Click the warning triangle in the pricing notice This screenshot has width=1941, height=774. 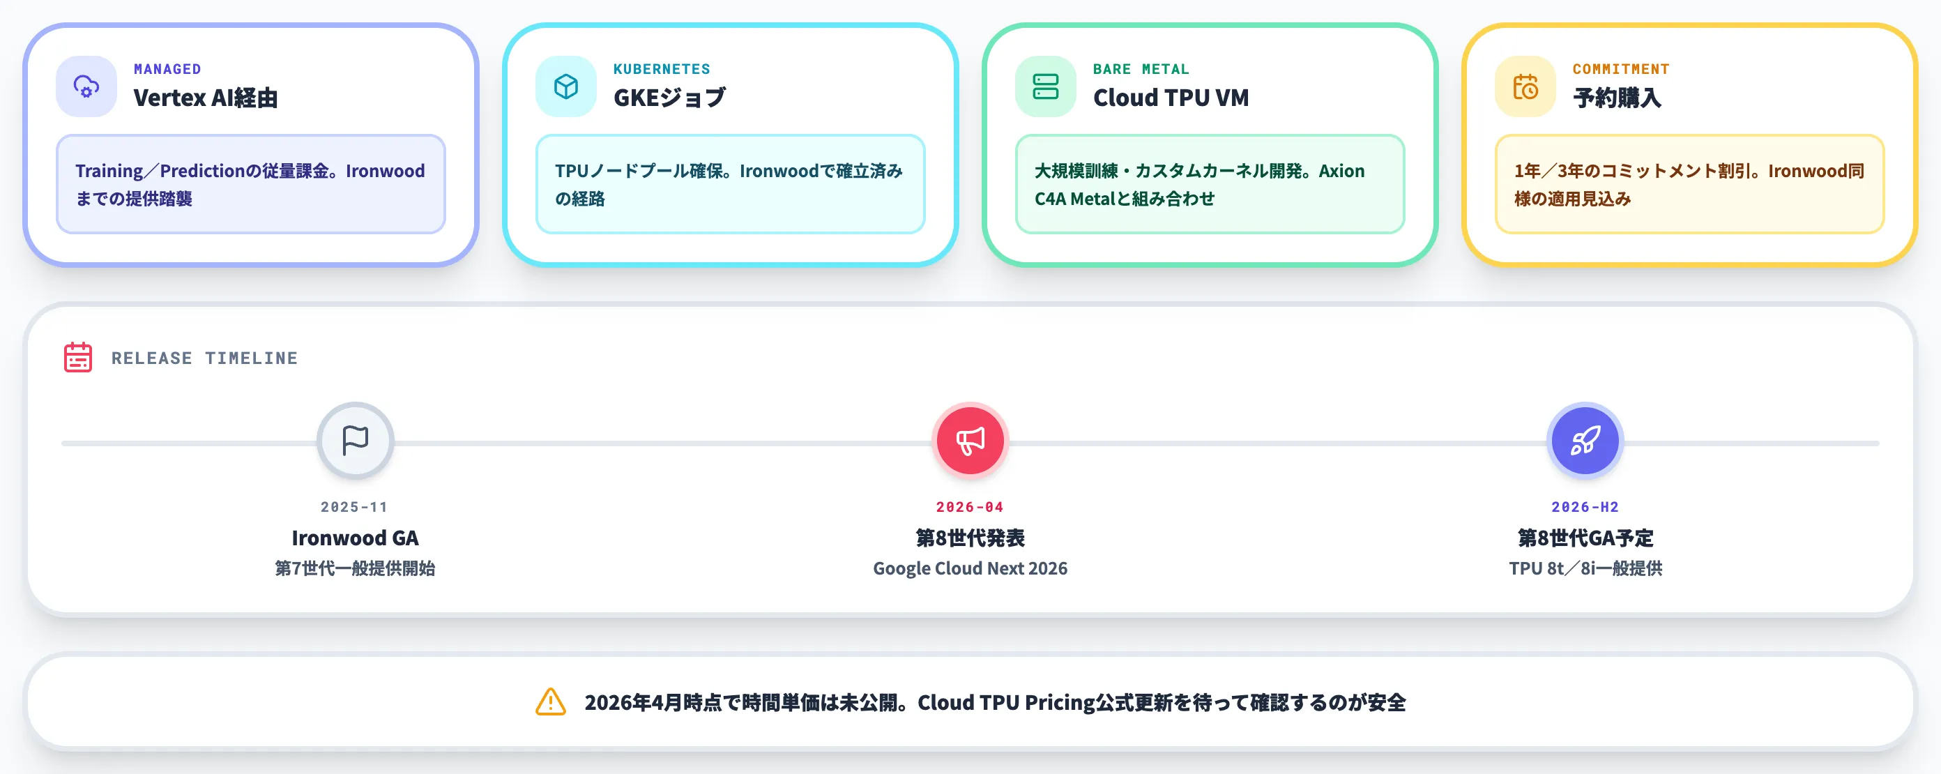(x=551, y=701)
